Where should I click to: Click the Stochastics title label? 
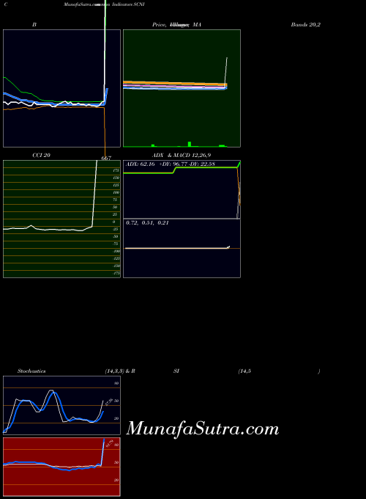coord(31,371)
